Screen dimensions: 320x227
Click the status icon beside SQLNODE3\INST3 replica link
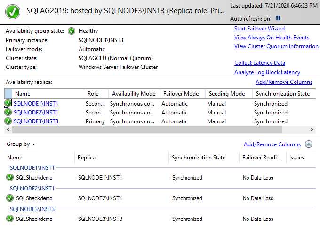point(8,121)
